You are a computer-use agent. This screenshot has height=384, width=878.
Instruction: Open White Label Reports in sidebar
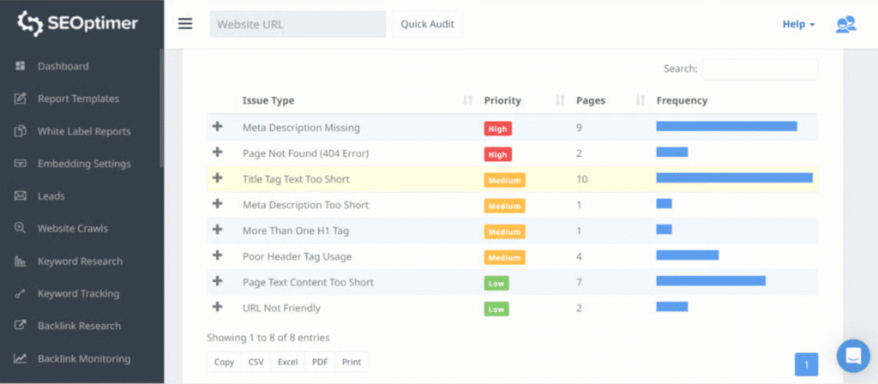point(84,131)
